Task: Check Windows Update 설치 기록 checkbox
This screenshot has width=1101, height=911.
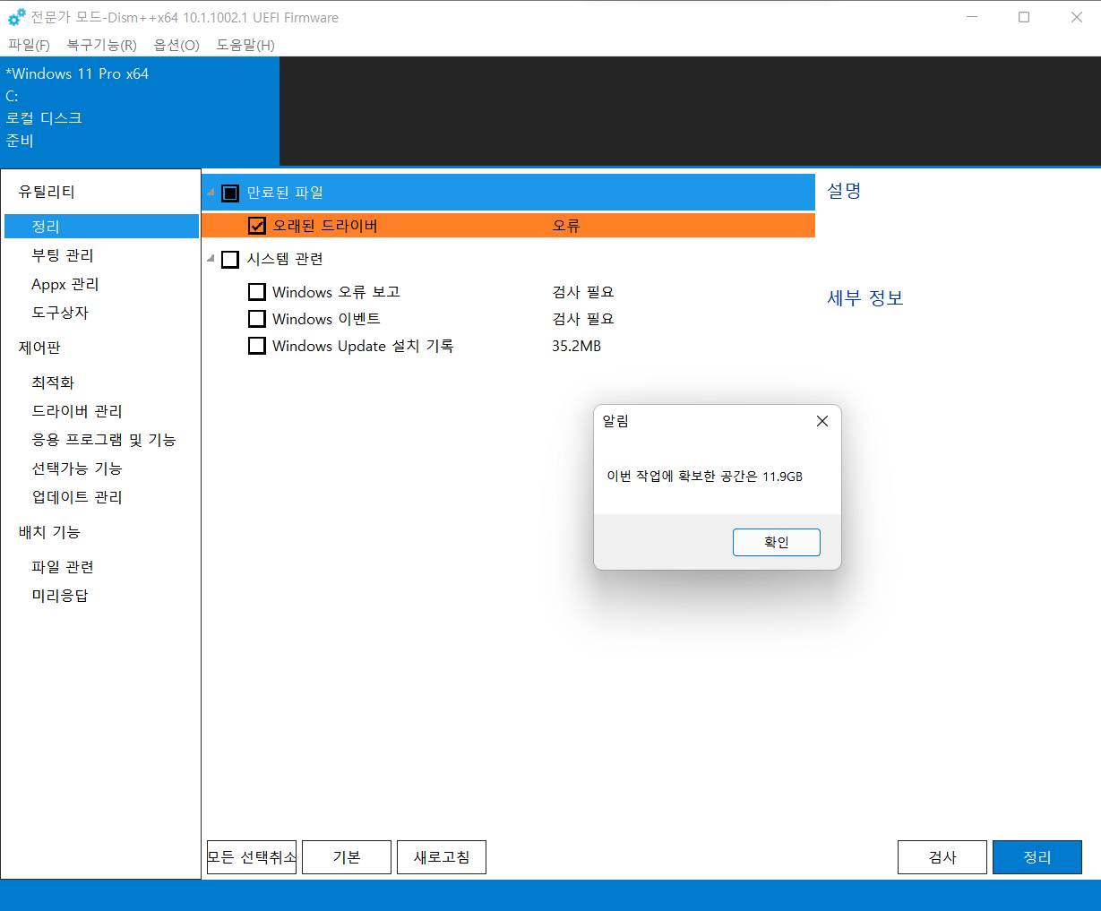Action: click(257, 346)
